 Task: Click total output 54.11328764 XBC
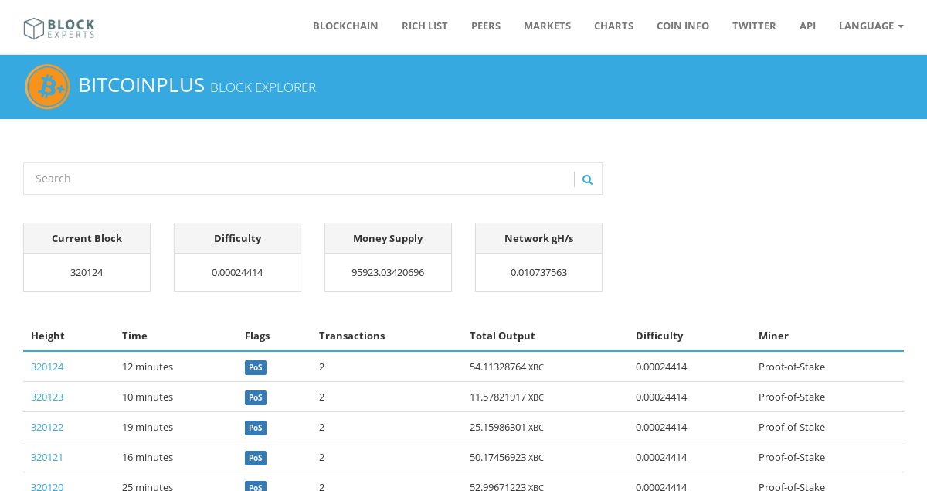[507, 367]
